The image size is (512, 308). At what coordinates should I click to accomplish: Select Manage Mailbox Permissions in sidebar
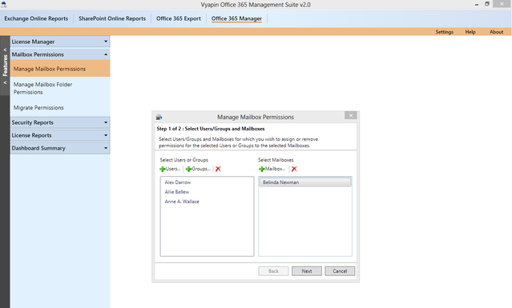[60, 69]
